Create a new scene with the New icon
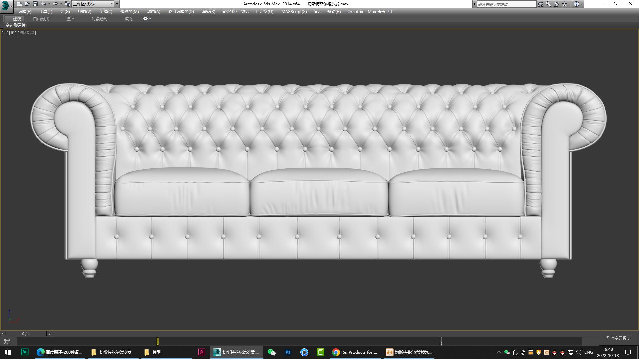 pyautogui.click(x=19, y=4)
